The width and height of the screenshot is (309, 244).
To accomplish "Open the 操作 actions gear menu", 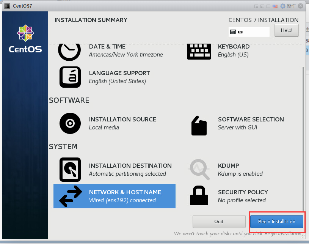I will [x=288, y=6].
